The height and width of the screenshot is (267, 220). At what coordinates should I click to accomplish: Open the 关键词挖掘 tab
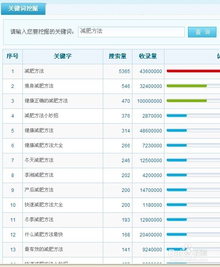tap(23, 9)
